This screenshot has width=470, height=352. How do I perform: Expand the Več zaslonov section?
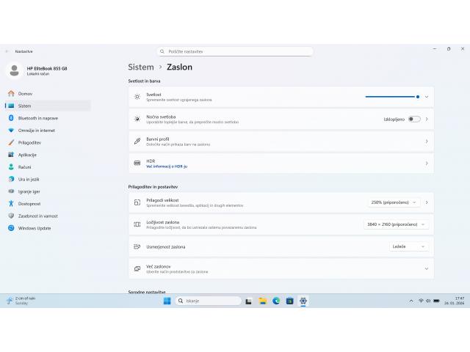click(x=426, y=268)
